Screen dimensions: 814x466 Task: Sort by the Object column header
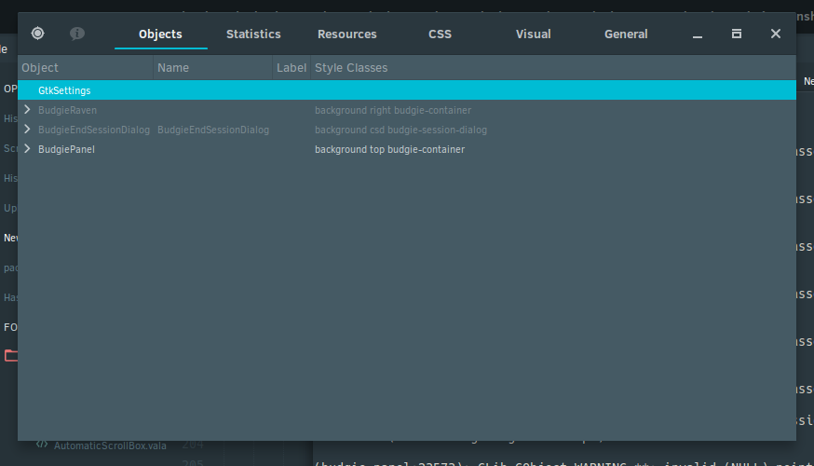86,68
